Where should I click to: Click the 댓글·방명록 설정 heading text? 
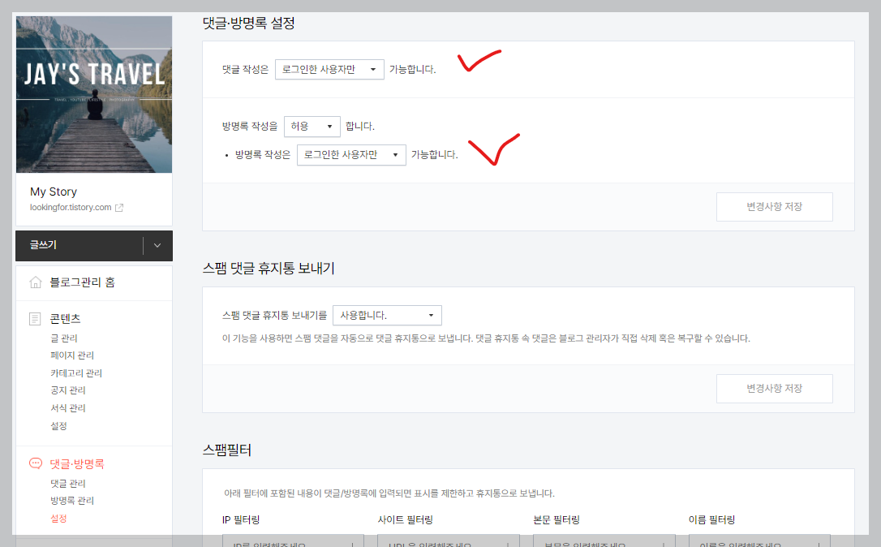click(x=249, y=23)
